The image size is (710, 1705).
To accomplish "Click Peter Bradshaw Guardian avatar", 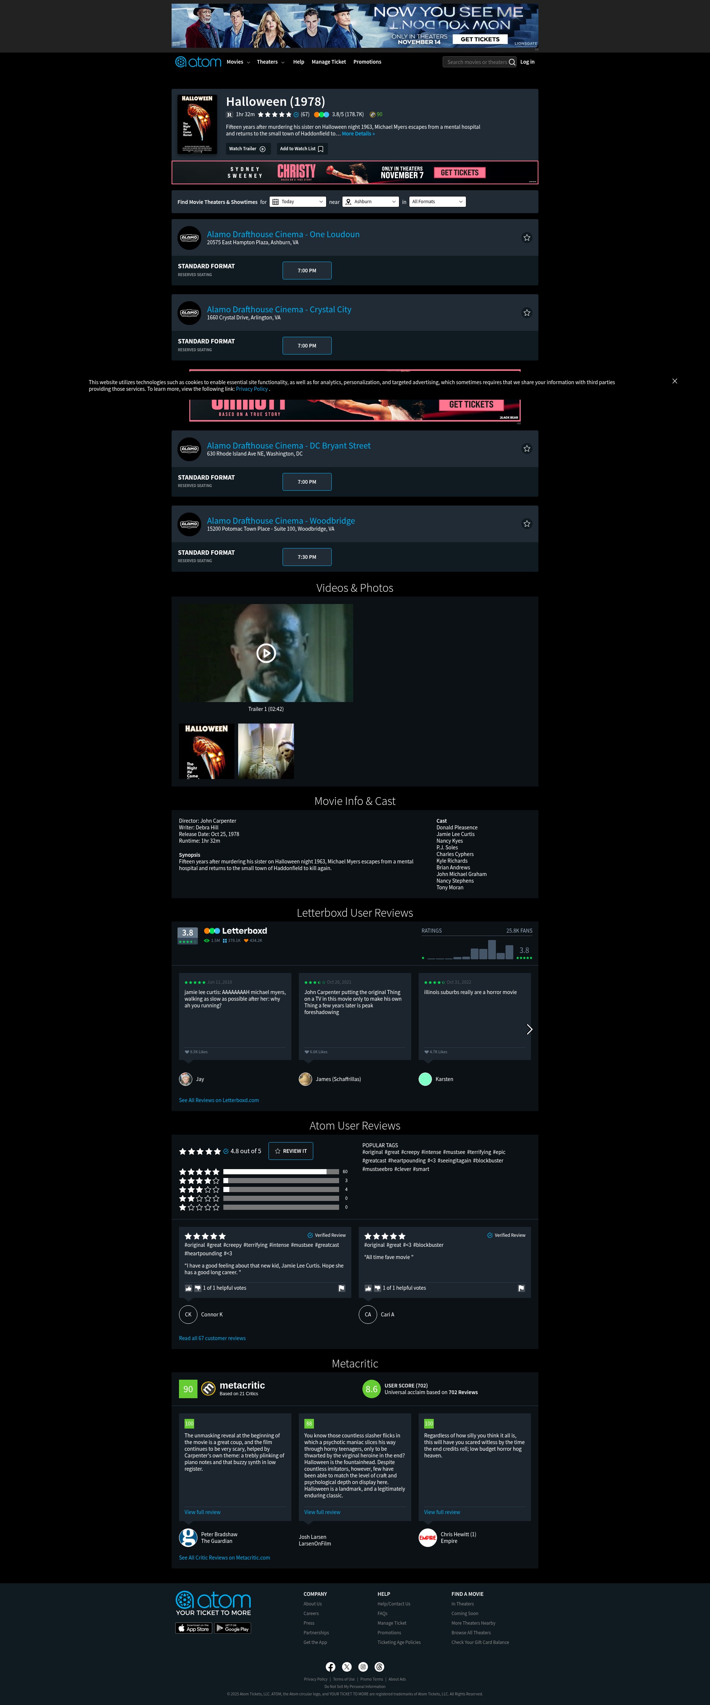I will pos(188,1538).
